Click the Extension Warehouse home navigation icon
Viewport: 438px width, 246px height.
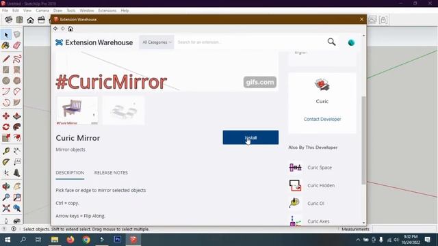coord(70,29)
